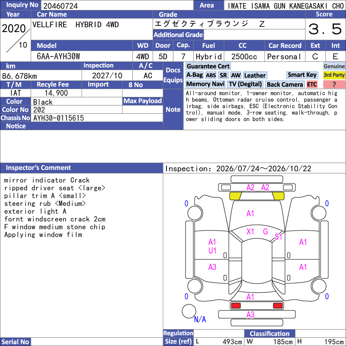
Task: Click the AW alloy wheels badge
Action: [236, 75]
